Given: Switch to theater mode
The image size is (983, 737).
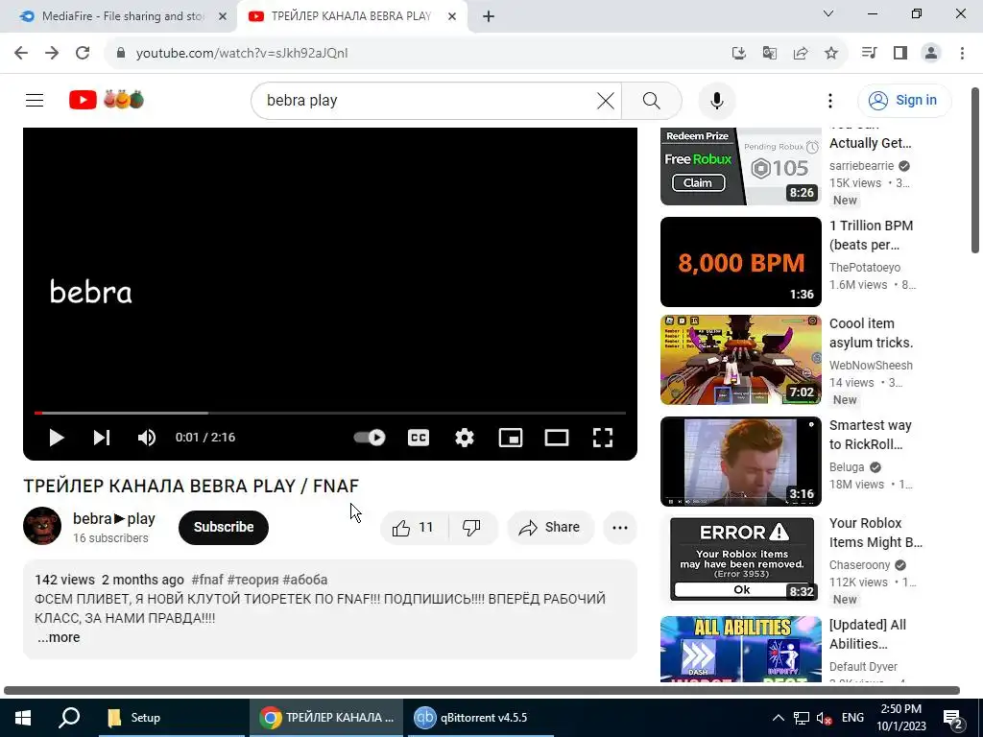Looking at the screenshot, I should (557, 438).
